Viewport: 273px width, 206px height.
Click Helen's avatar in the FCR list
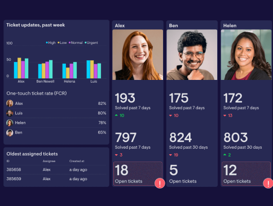pos(10,123)
